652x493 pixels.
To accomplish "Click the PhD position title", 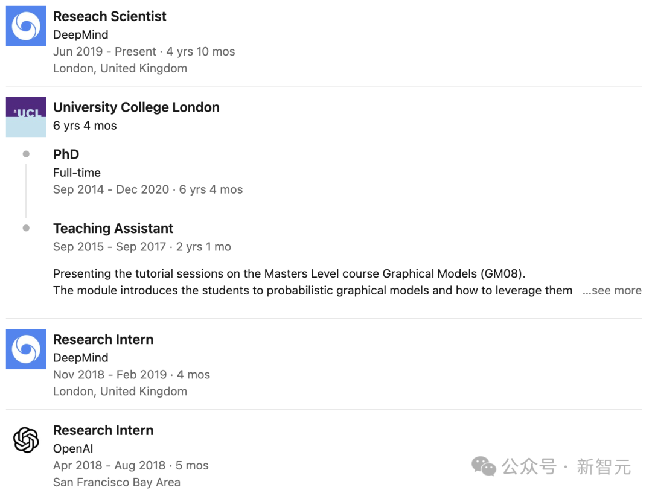I will [x=66, y=154].
